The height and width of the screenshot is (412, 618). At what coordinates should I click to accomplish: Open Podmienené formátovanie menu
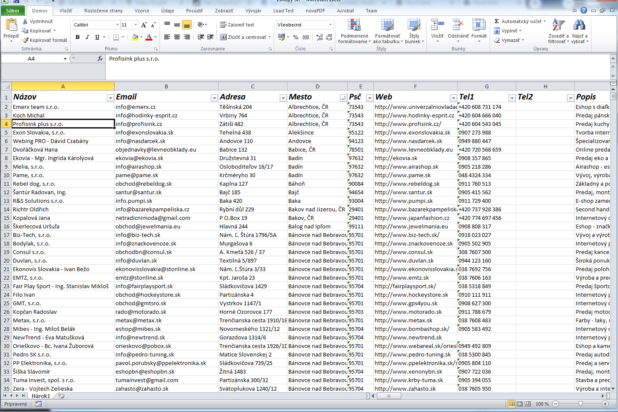pyautogui.click(x=354, y=31)
